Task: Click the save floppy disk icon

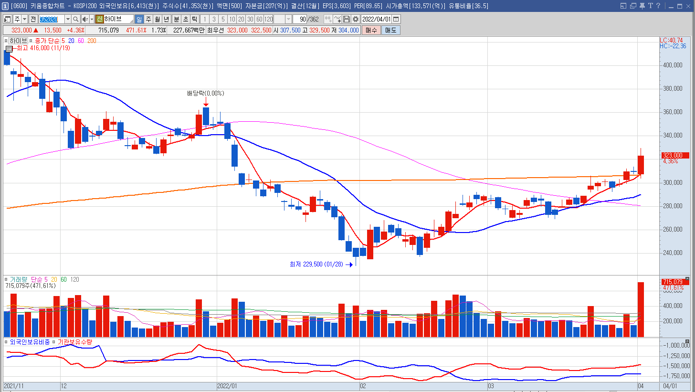Action: tap(347, 19)
